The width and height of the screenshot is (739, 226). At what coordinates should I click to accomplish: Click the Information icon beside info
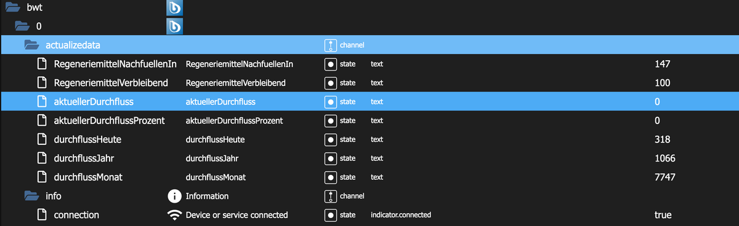pos(176,196)
